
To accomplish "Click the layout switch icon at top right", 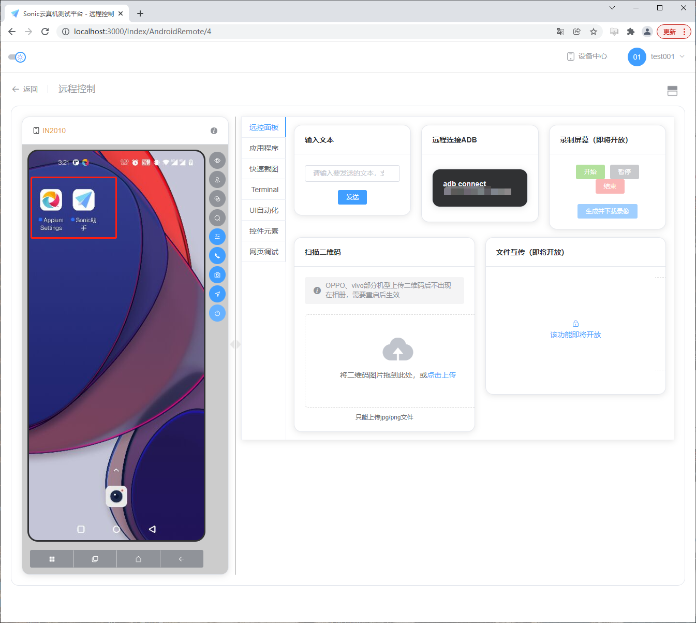I will [x=672, y=91].
